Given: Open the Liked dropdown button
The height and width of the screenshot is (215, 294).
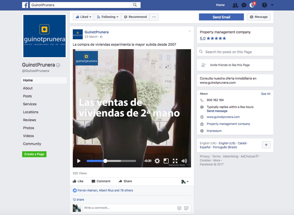Looking at the screenshot, I should coord(83,17).
